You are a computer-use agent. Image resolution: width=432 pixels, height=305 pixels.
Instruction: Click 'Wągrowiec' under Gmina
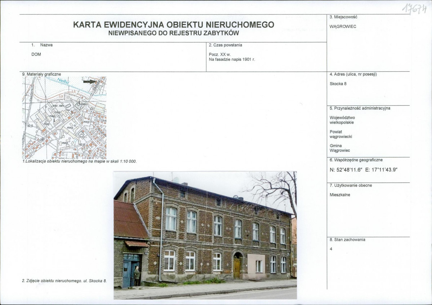pyautogui.click(x=340, y=151)
